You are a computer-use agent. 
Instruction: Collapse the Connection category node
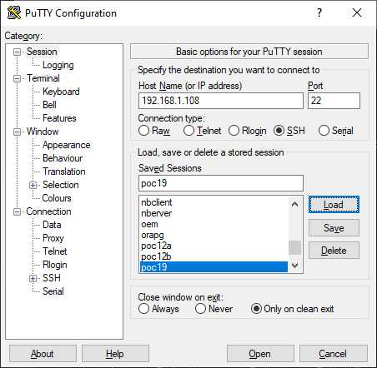point(17,211)
